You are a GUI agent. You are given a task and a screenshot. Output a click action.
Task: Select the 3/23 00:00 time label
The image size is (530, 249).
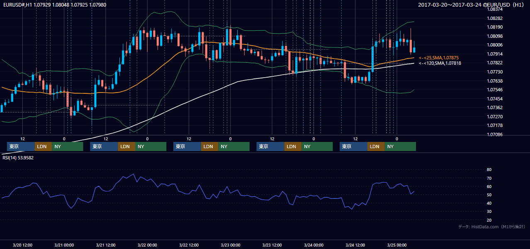point(231,245)
